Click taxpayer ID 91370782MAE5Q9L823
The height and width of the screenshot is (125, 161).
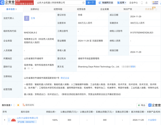142,33
